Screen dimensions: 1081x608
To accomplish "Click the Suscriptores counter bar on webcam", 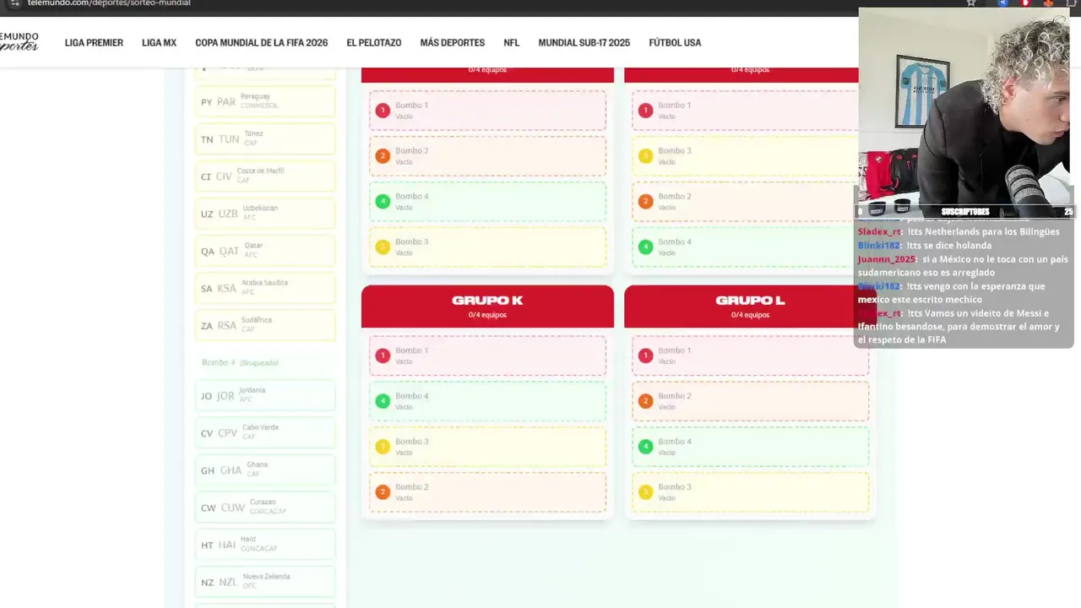I will pos(966,211).
